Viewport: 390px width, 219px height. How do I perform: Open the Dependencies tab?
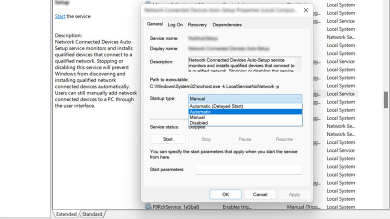227,24
